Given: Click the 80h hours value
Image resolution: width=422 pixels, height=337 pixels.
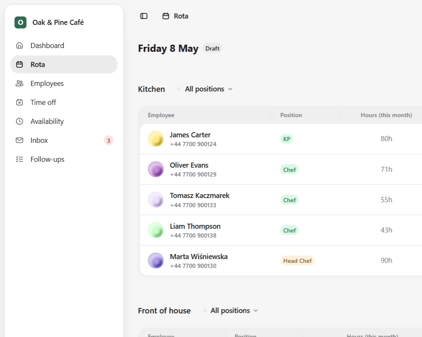Looking at the screenshot, I should [386, 139].
